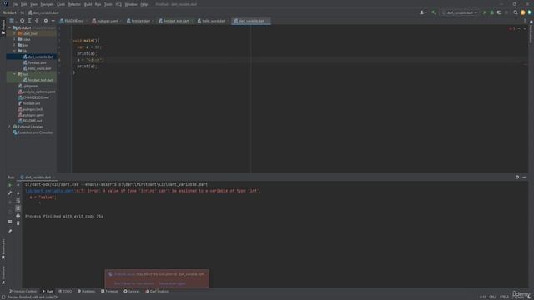Rerun the process in Run panel
The height and width of the screenshot is (300, 534).
tap(10, 185)
